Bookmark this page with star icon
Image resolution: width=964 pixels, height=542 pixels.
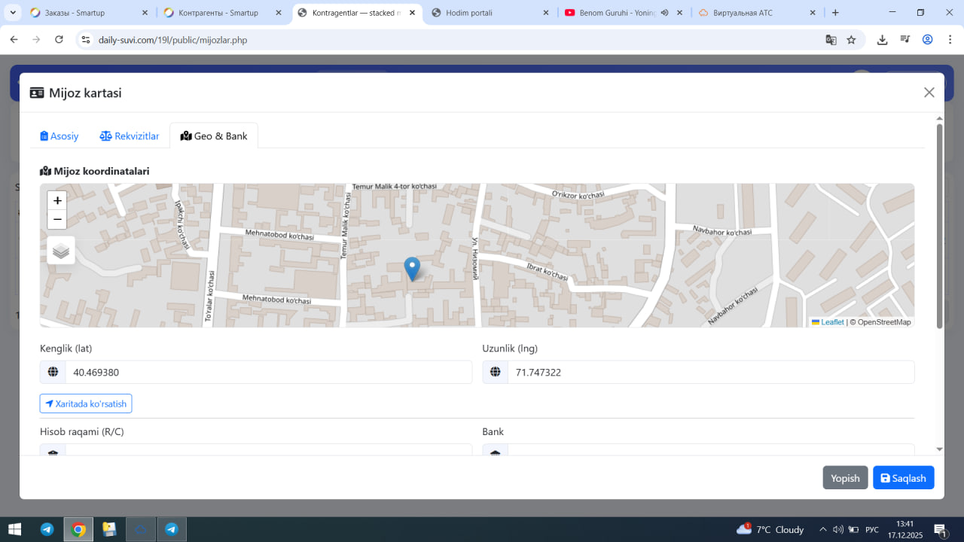coord(851,40)
